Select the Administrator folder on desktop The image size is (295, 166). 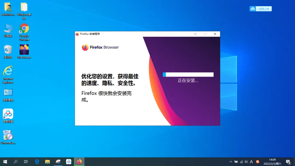(8, 7)
